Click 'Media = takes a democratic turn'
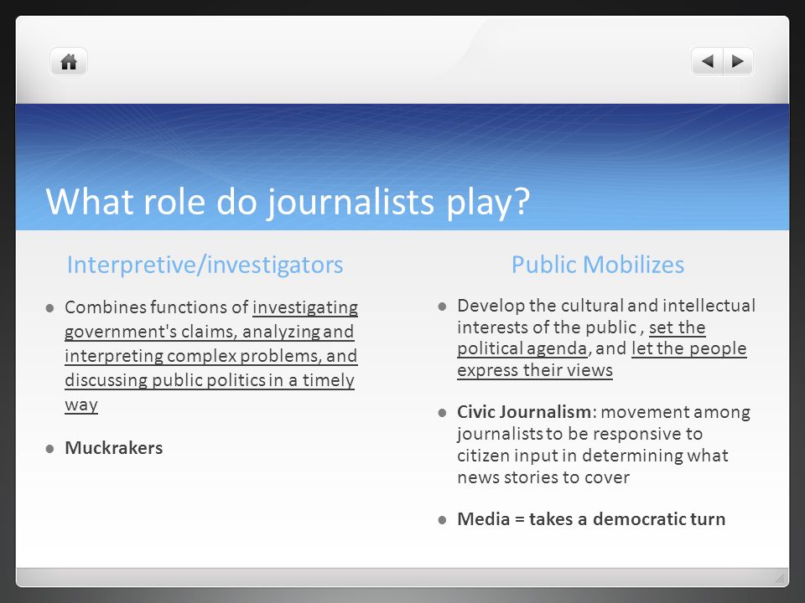 pos(591,519)
